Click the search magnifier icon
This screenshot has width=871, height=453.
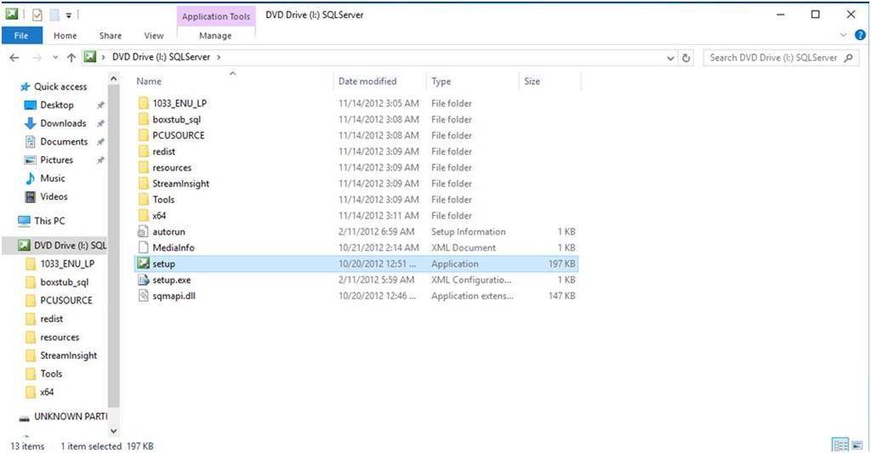pos(848,58)
